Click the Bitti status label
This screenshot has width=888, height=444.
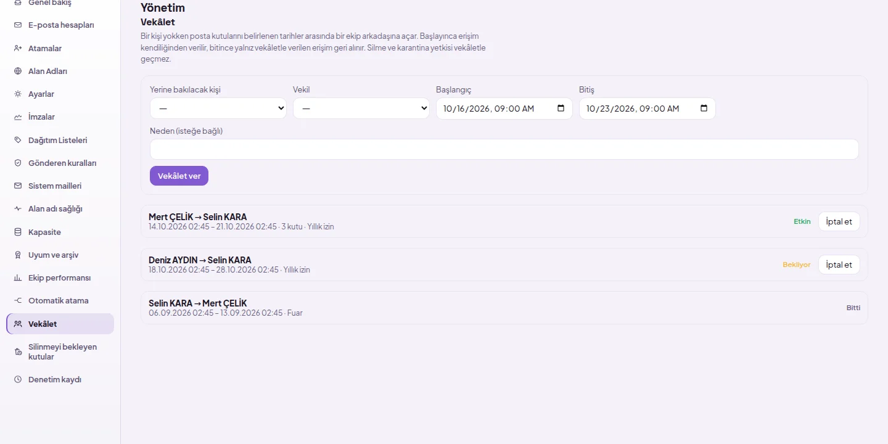[x=853, y=308]
